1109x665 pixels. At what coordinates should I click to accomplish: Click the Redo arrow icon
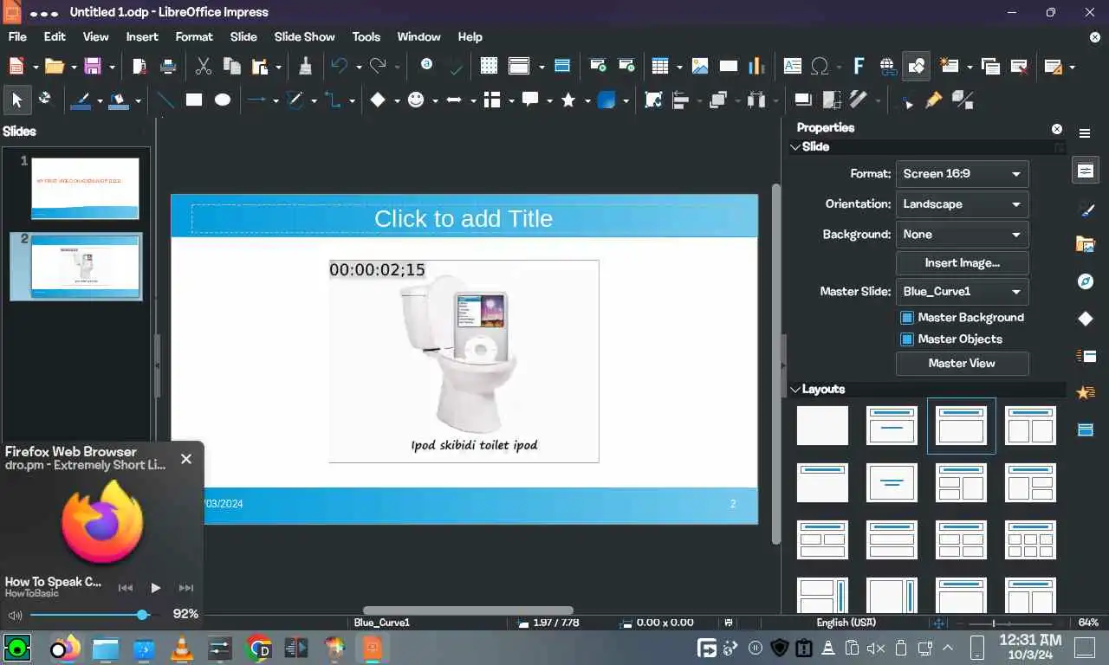tap(378, 66)
